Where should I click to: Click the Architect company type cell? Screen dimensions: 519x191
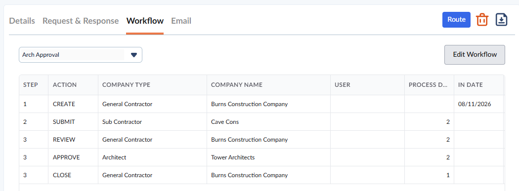[x=153, y=157]
